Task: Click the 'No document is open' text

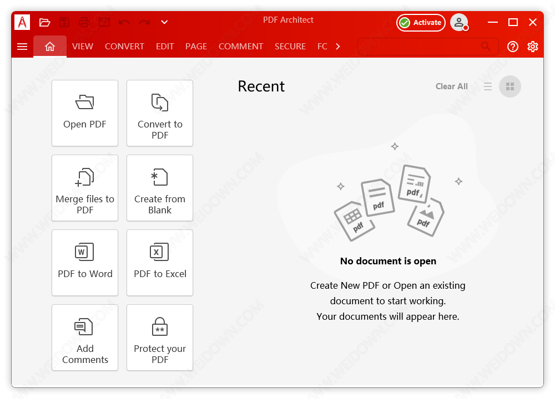Action: 389,261
